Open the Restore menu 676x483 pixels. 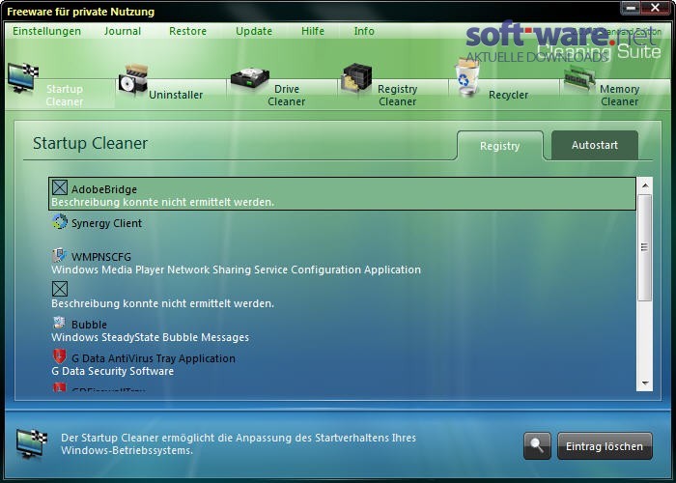tap(187, 31)
